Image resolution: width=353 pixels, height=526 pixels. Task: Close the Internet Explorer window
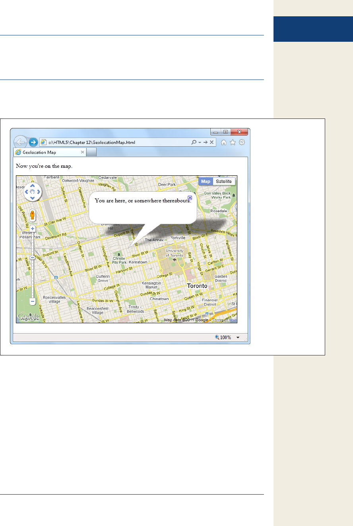pos(239,132)
